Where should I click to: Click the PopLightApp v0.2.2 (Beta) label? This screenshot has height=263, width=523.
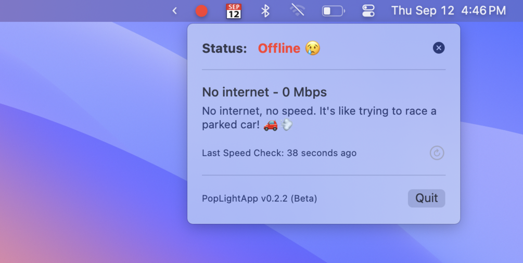coord(260,198)
